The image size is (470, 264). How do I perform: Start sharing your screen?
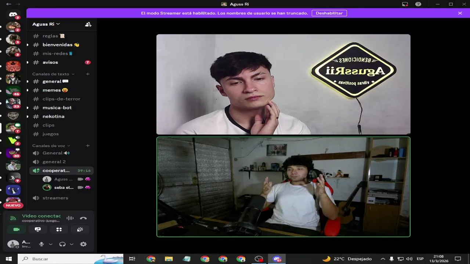tap(38, 230)
